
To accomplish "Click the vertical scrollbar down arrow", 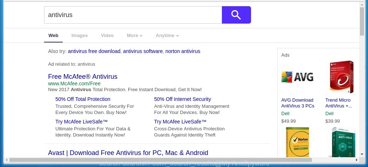I will (x=362, y=154).
